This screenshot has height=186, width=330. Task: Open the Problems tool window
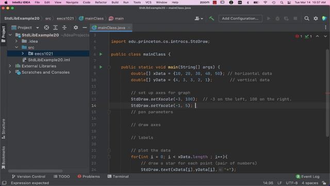[x=88, y=176]
